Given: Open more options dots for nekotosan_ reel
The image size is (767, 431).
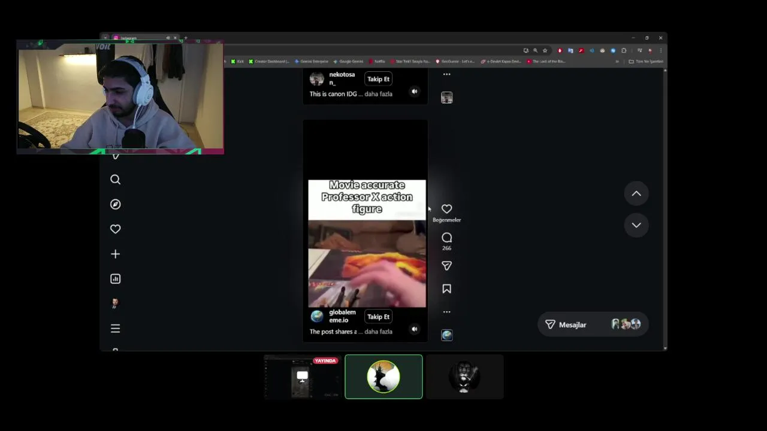Looking at the screenshot, I should (x=446, y=74).
